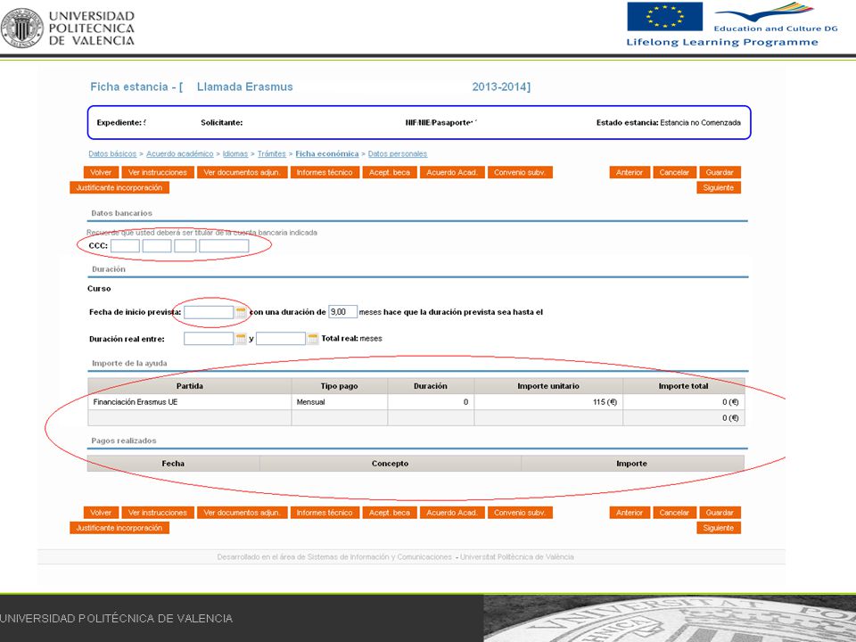
Task: Open the Datos básicos breadcrumb link
Action: 112,154
